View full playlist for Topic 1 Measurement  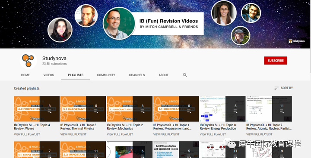(x=166, y=134)
